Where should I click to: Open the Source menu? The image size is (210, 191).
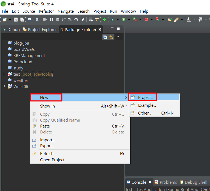(x=29, y=11)
